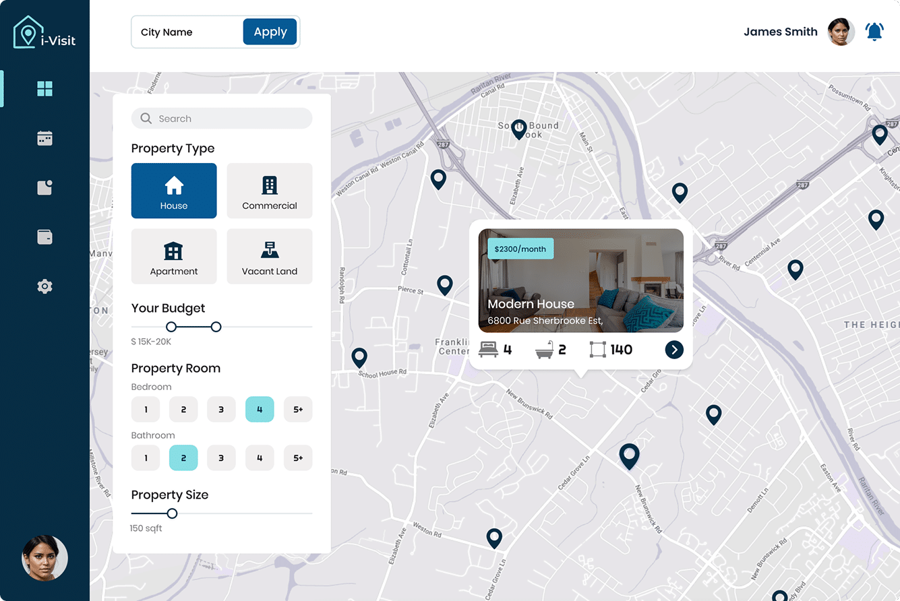Image resolution: width=900 pixels, height=601 pixels.
Task: Choose 4 bathrooms
Action: click(260, 458)
